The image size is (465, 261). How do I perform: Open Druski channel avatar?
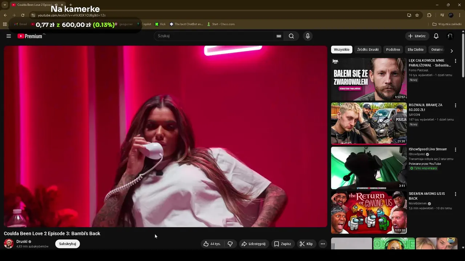9,244
